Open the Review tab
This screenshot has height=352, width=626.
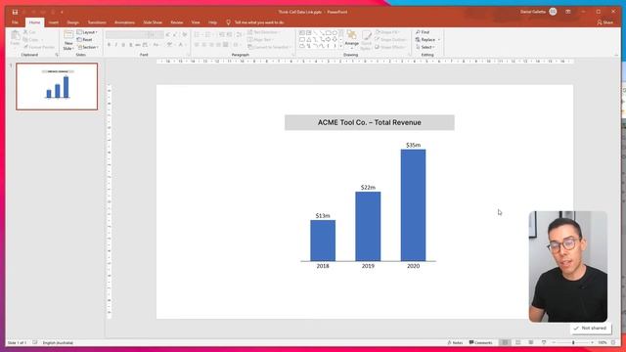click(x=176, y=22)
